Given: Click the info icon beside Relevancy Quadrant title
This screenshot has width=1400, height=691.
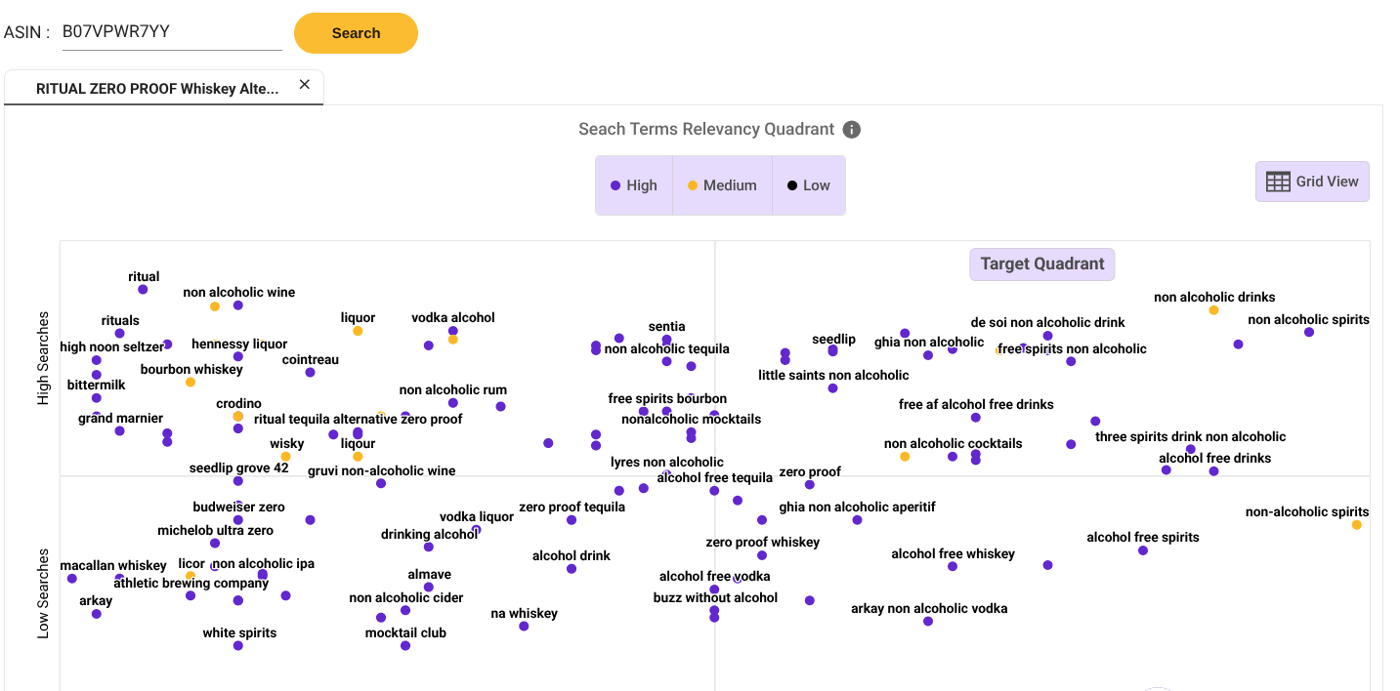Looking at the screenshot, I should coord(852,130).
